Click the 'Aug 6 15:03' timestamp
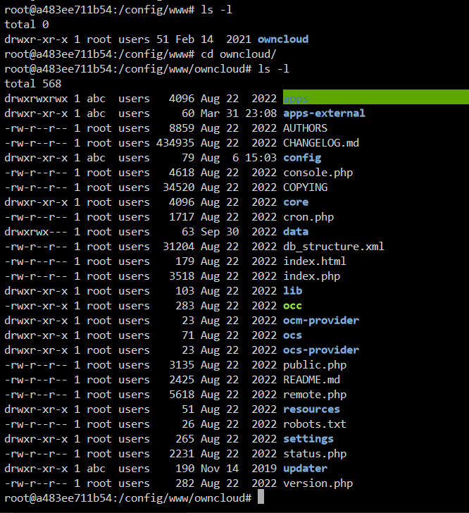Screen dimensions: 469x513 (239, 158)
